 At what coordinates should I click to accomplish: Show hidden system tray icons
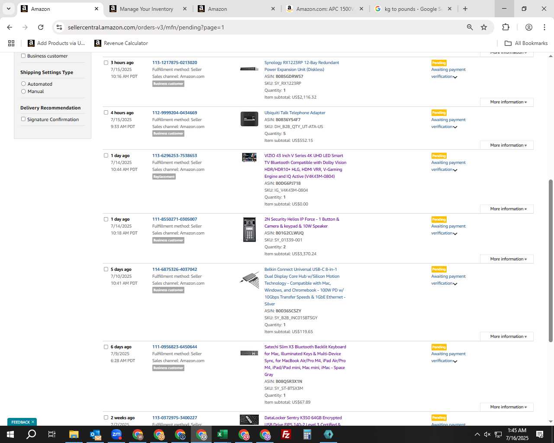coord(477,434)
